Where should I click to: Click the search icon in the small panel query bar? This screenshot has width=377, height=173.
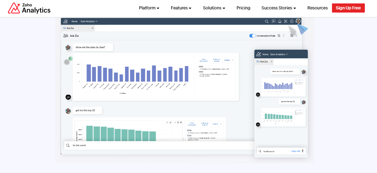[x=260, y=151]
